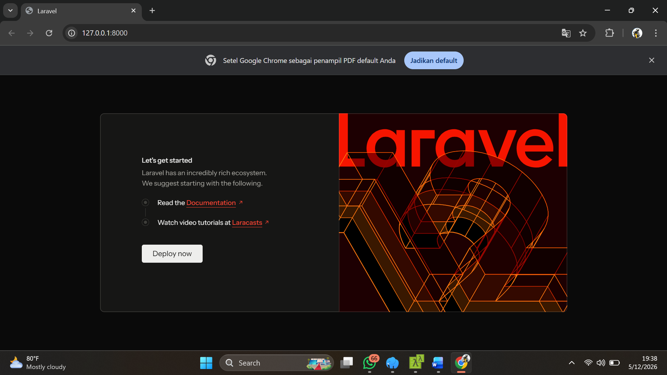The height and width of the screenshot is (375, 667).
Task: Open the blue bird app on the taskbar
Action: tap(392, 363)
